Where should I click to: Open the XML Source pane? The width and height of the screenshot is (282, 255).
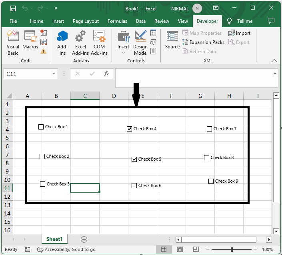coord(172,40)
